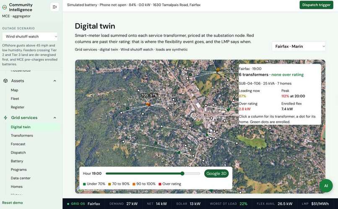
Task: Open the Dispatch sidebar item
Action: point(18,152)
